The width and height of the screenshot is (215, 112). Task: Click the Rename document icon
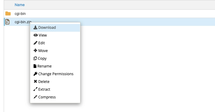(35, 66)
